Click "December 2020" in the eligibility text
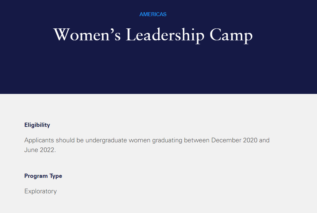This screenshot has width=317, height=213. [234, 140]
